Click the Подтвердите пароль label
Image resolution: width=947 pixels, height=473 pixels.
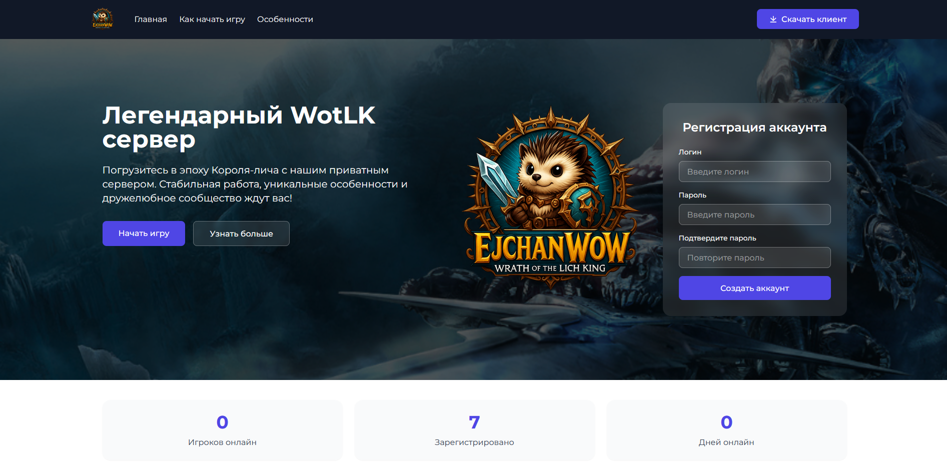717,238
